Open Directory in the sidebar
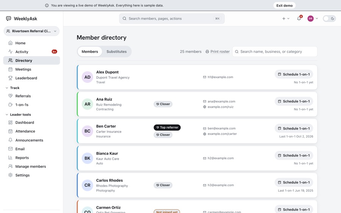Screen dimensions: 341x213 tap(31, 61)
